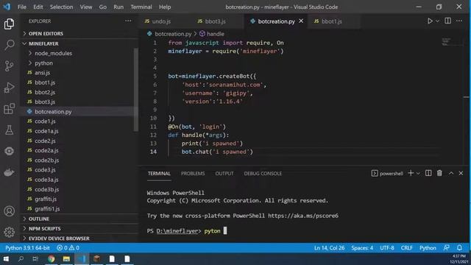471x265 pixels.
Task: Click the feedback icon in status bar
Action: coord(447,248)
